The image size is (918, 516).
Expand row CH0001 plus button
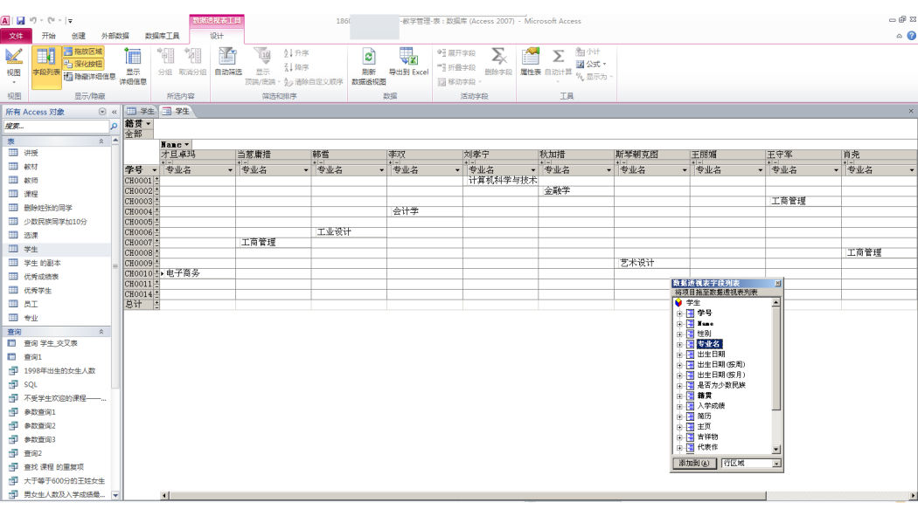click(x=156, y=179)
